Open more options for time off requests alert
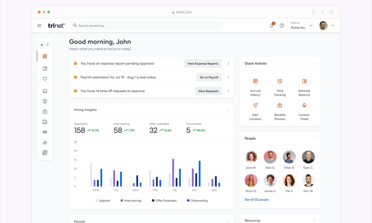 click(228, 91)
